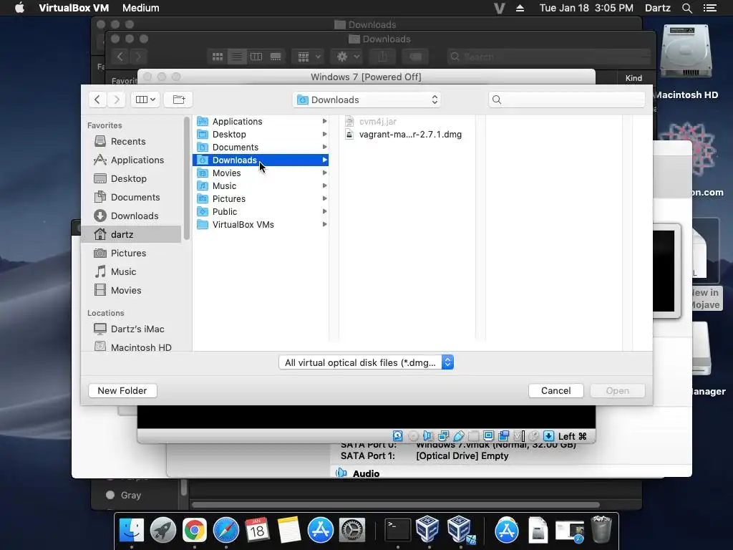Expand the Desktop folder arrow
Image resolution: width=733 pixels, height=550 pixels.
tap(324, 134)
